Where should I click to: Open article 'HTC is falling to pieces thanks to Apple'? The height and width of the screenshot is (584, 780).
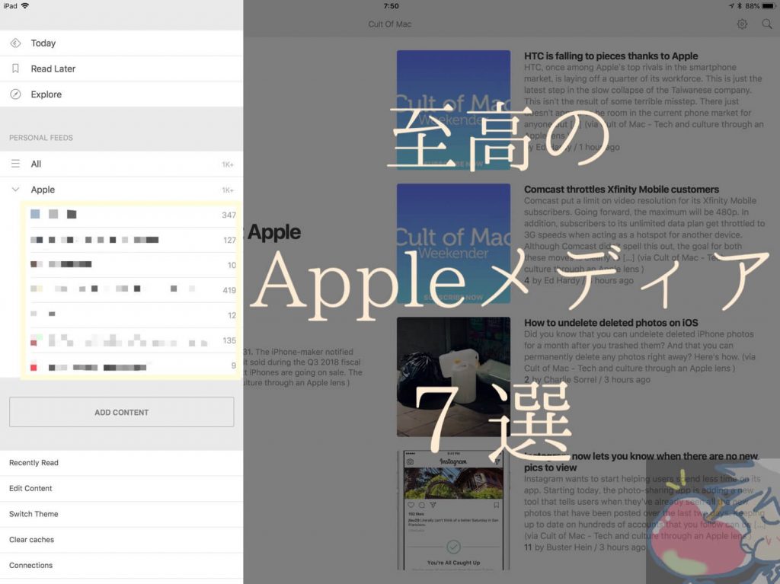pyautogui.click(x=611, y=56)
